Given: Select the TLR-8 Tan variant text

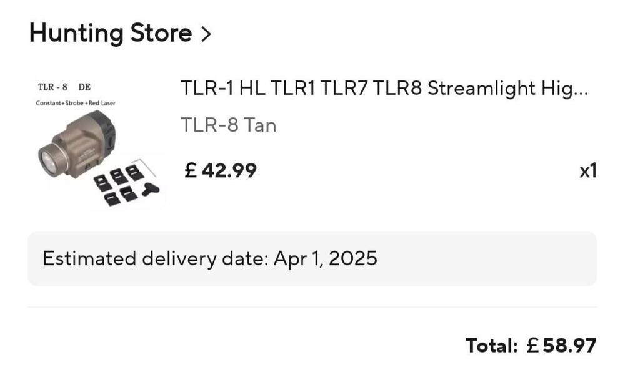Looking at the screenshot, I should [x=228, y=125].
